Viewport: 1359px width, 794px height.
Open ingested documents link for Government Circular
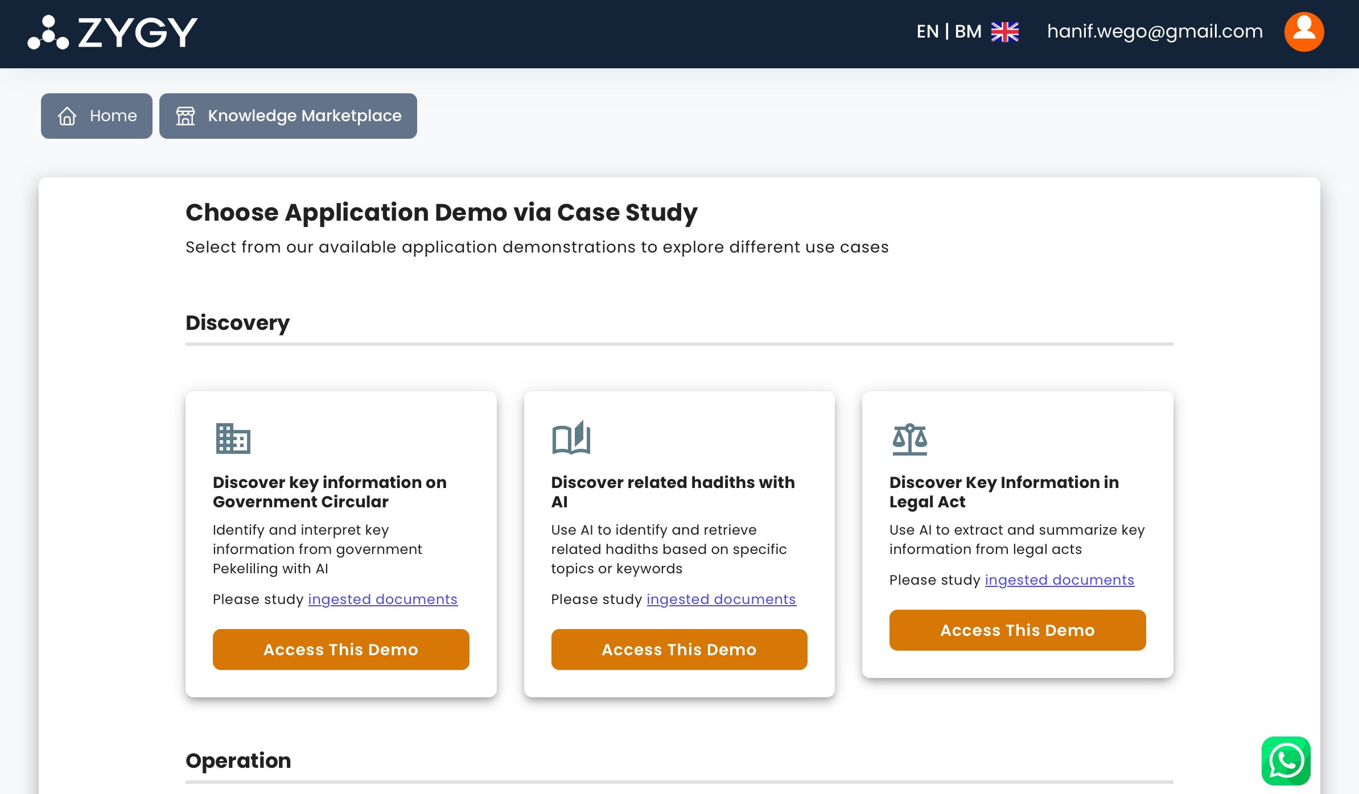382,599
